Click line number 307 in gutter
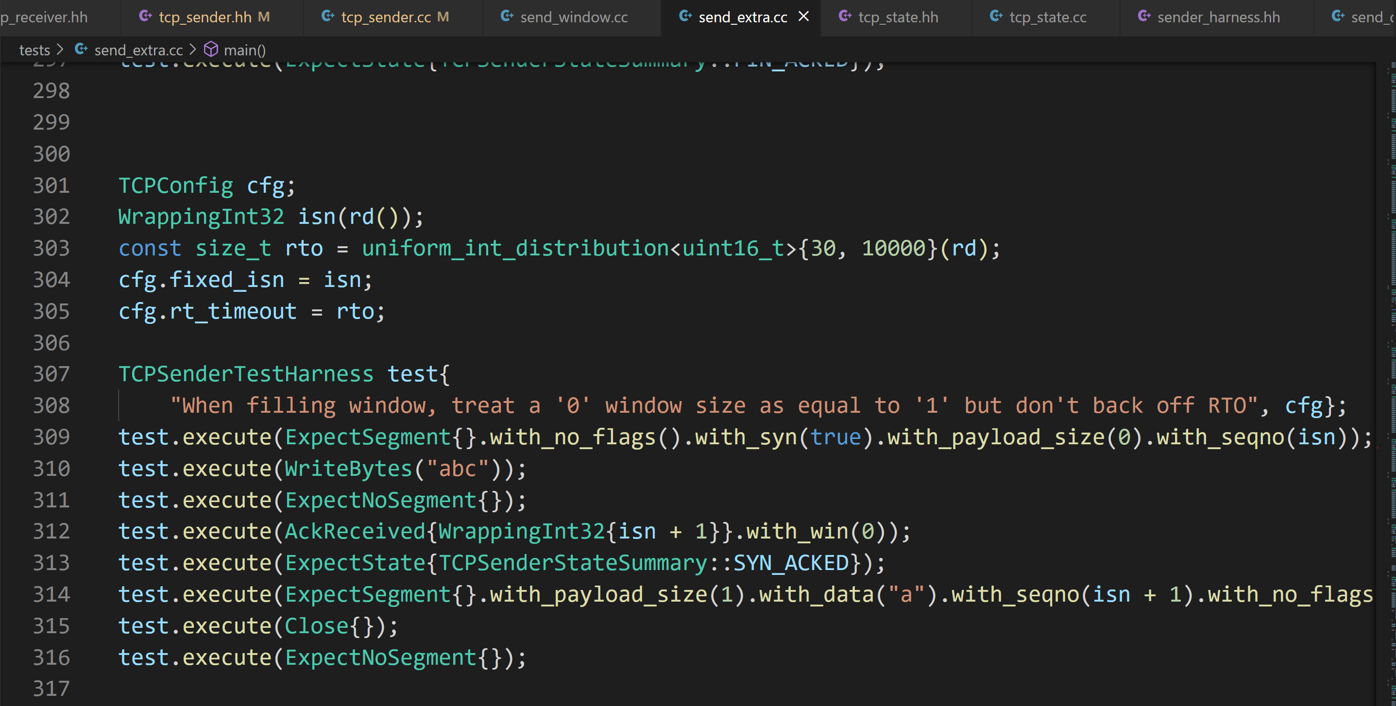 [x=51, y=374]
